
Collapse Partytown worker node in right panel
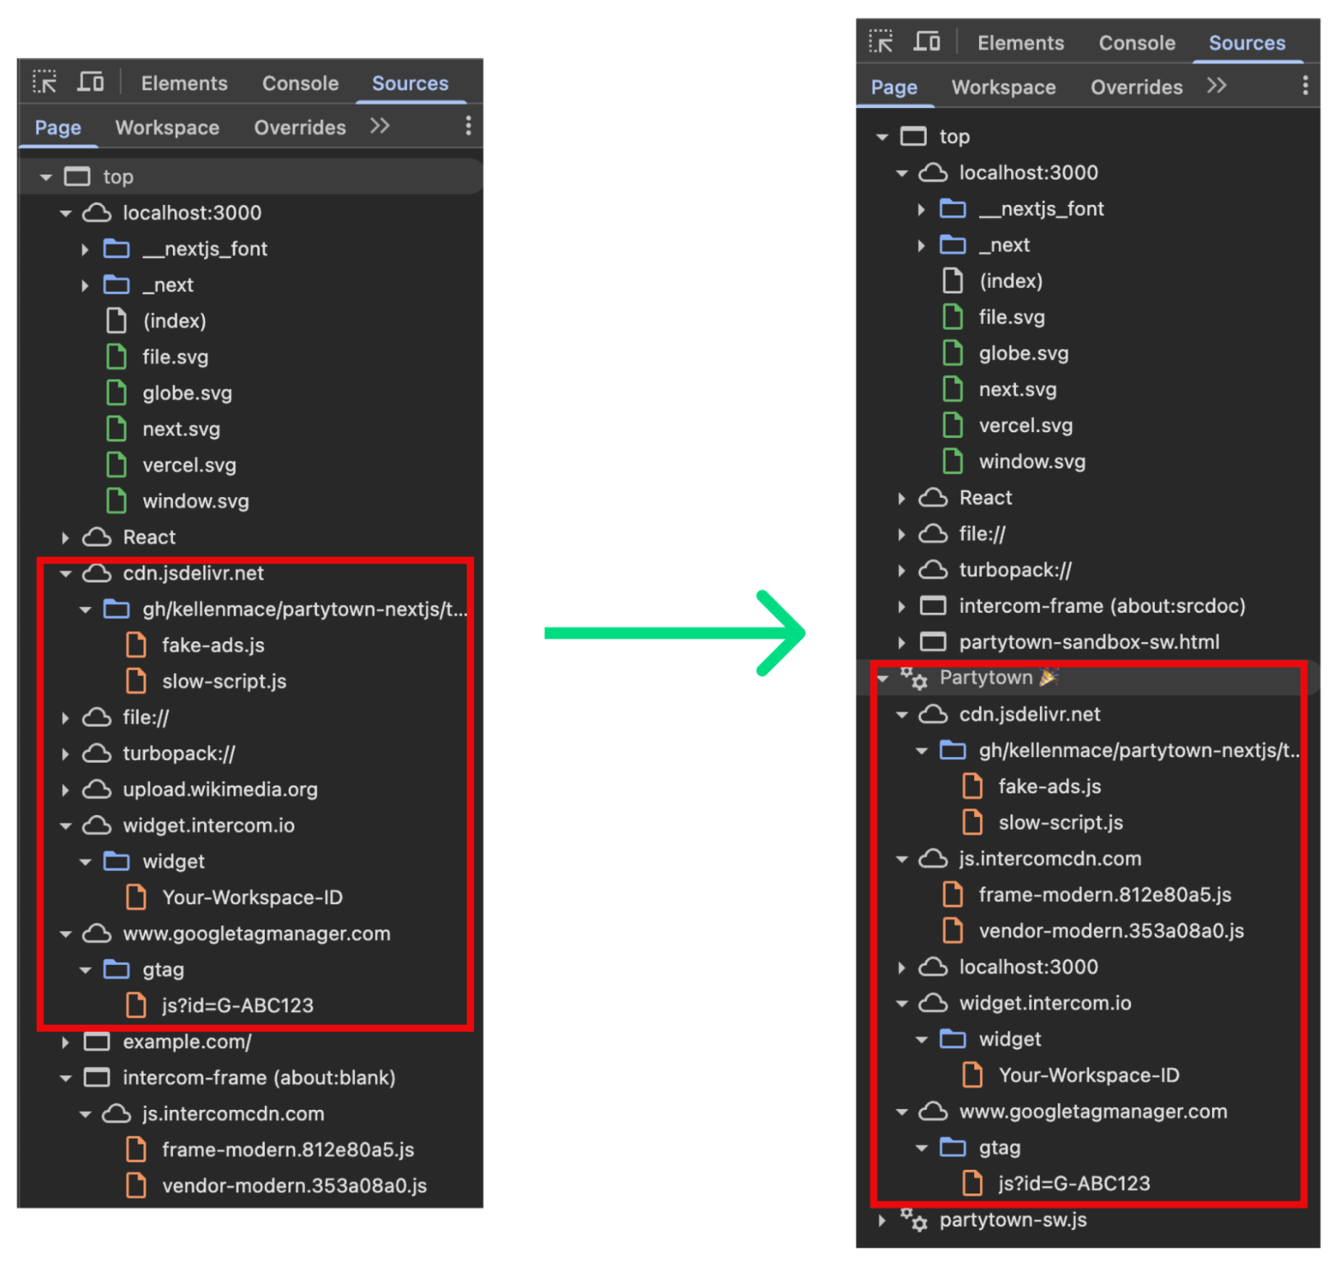[883, 678]
